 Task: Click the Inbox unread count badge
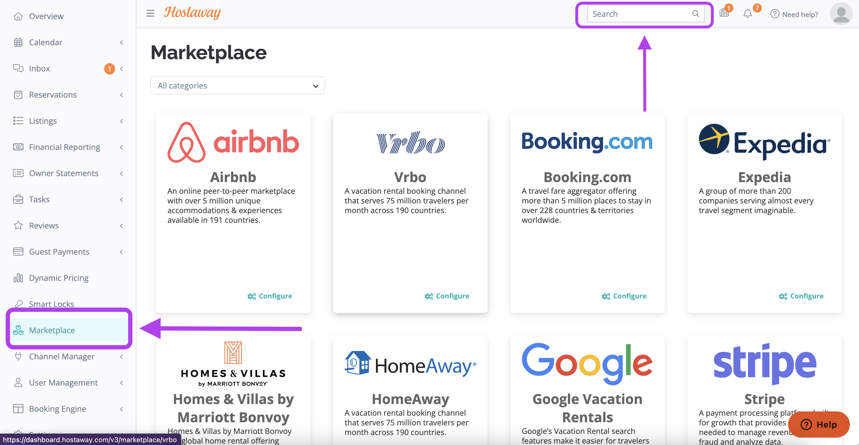(x=109, y=69)
